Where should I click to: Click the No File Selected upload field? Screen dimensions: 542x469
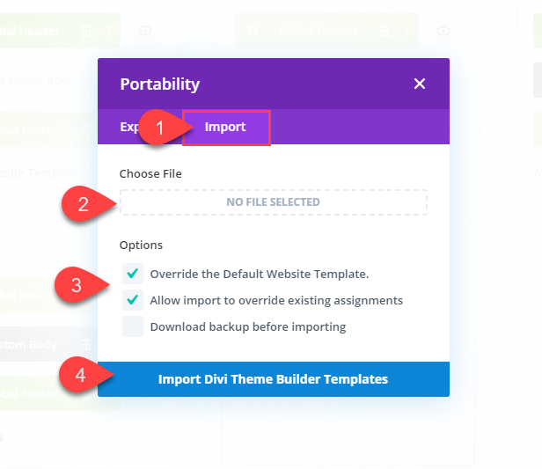(x=273, y=202)
